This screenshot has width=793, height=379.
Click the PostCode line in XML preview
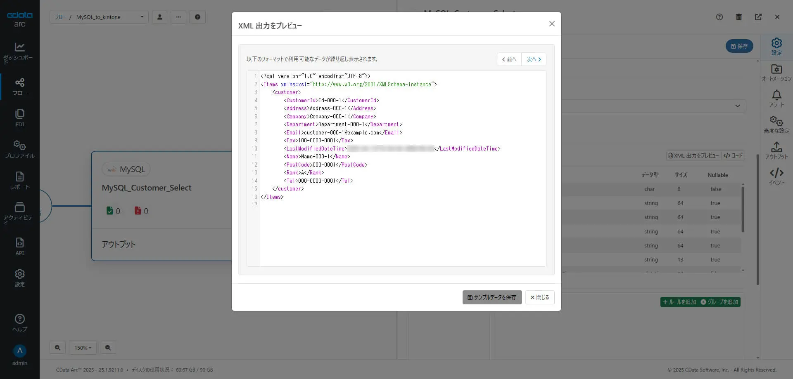(x=325, y=165)
